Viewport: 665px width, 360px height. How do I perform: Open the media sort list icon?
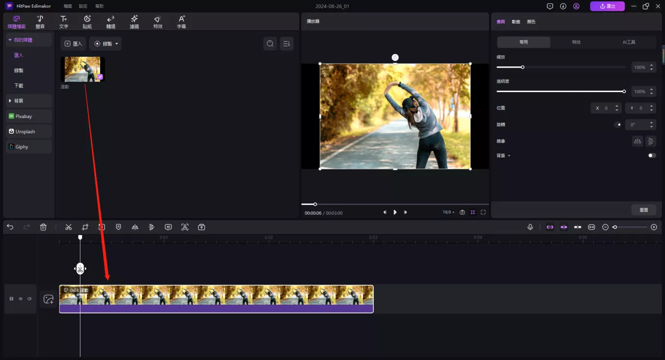tap(287, 44)
